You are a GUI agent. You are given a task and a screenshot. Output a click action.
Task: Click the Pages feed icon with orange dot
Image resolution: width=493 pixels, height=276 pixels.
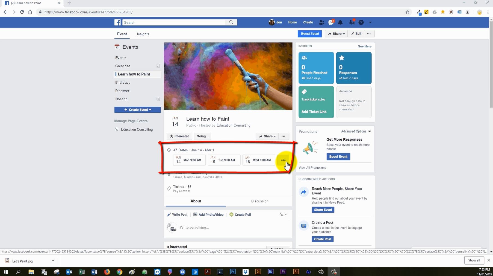pyautogui.click(x=352, y=22)
